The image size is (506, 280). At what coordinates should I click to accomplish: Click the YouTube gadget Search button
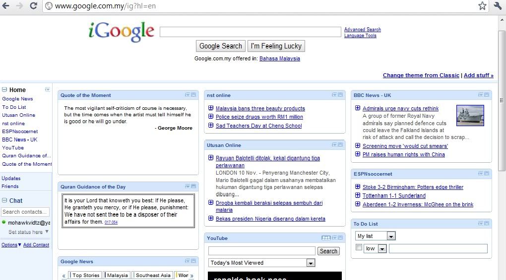pos(328,251)
